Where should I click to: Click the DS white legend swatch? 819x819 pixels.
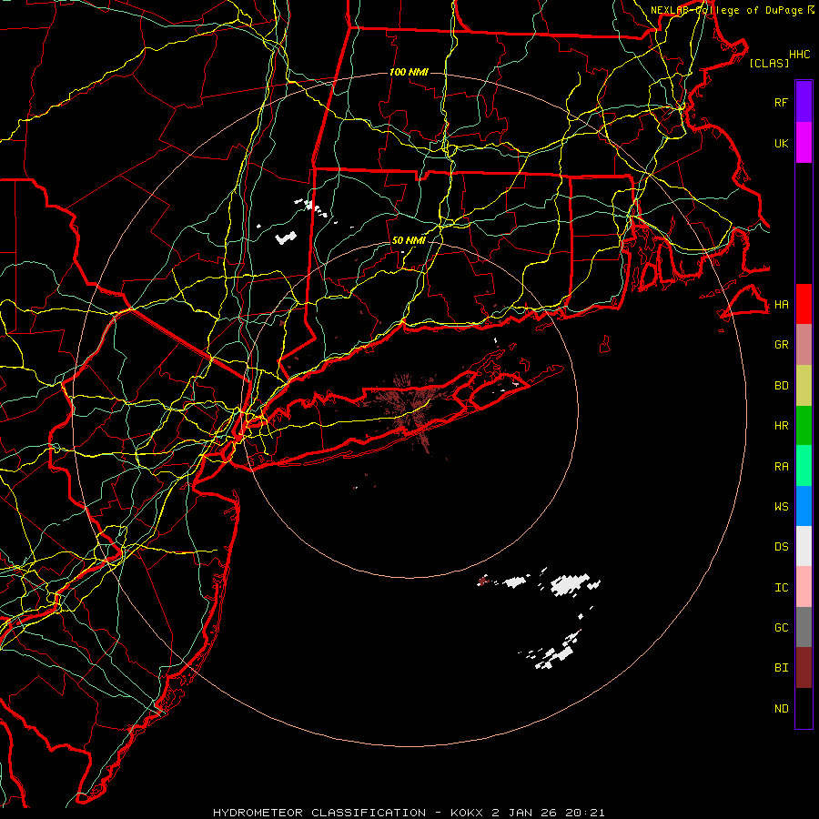click(804, 546)
